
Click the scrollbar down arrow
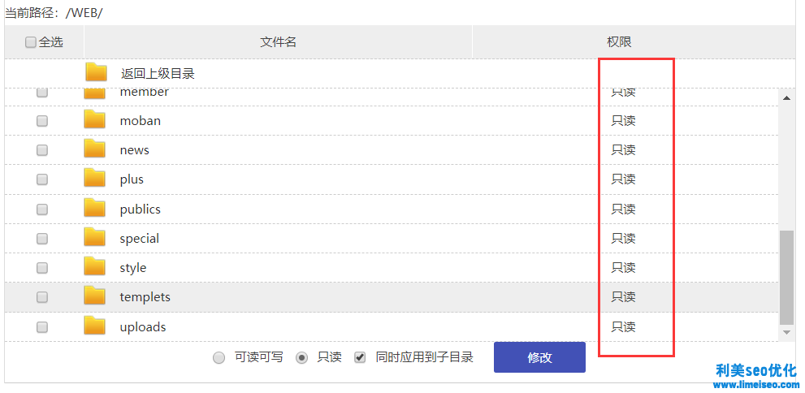786,332
